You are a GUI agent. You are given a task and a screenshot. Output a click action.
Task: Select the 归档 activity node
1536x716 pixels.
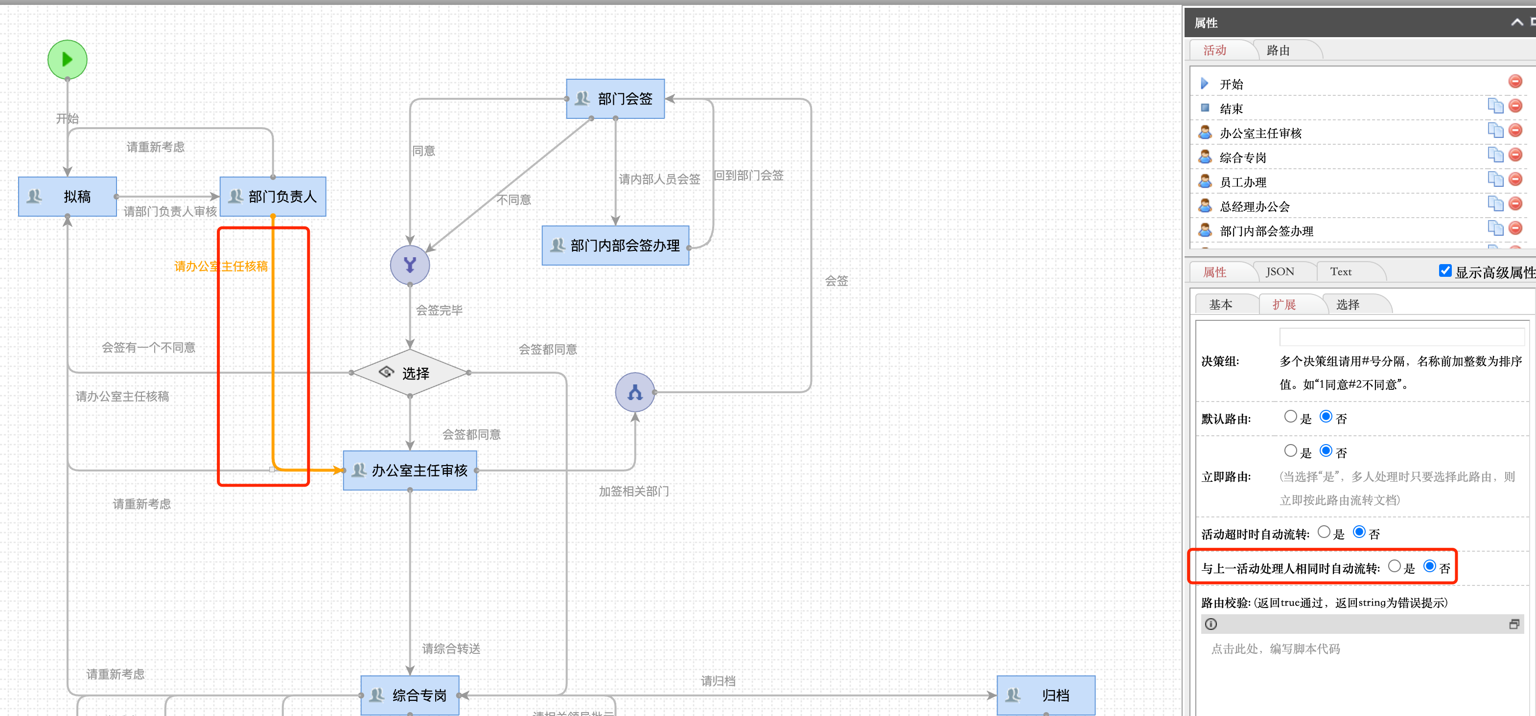1045,694
